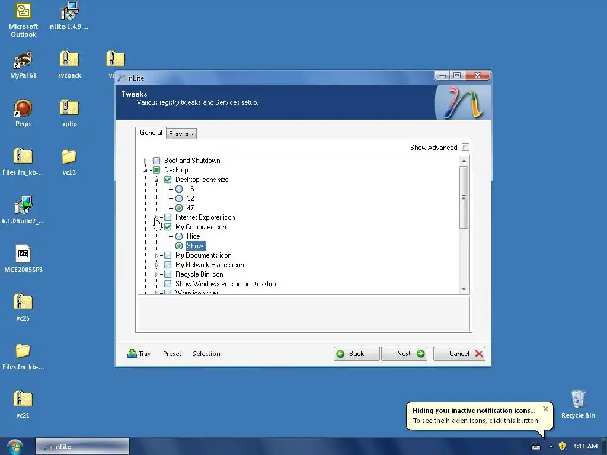Open the Selection menu
This screenshot has height=455, width=607.
pos(206,354)
